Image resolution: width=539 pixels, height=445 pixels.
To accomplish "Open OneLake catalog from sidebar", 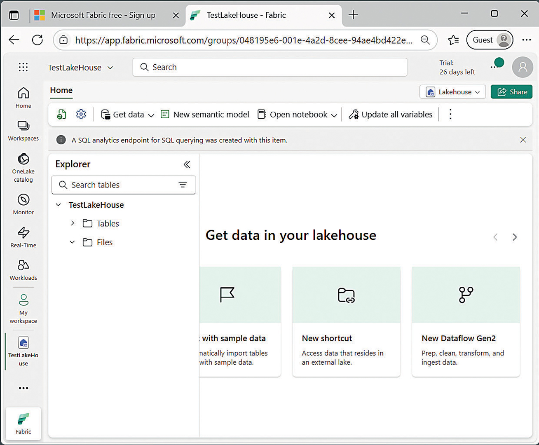I will [23, 168].
